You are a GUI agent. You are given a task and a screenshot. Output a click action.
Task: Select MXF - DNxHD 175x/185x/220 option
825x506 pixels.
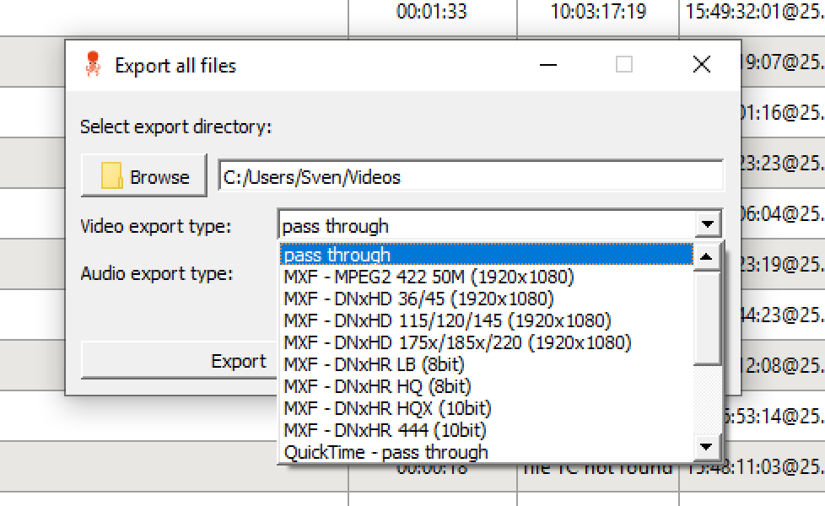[x=456, y=342]
